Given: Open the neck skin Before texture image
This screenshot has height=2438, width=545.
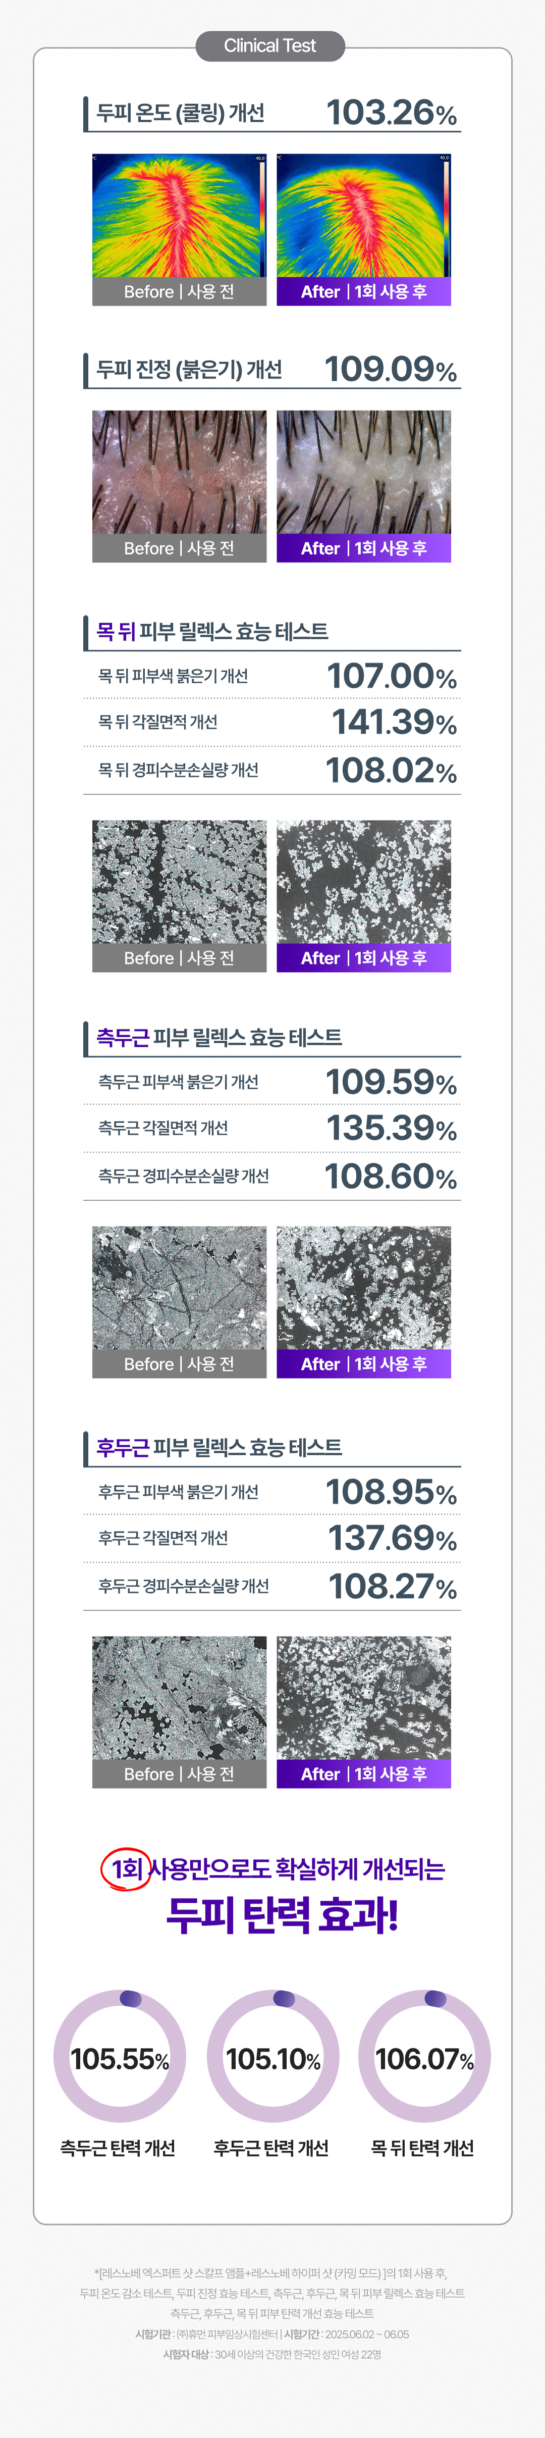Looking at the screenshot, I should (x=179, y=883).
